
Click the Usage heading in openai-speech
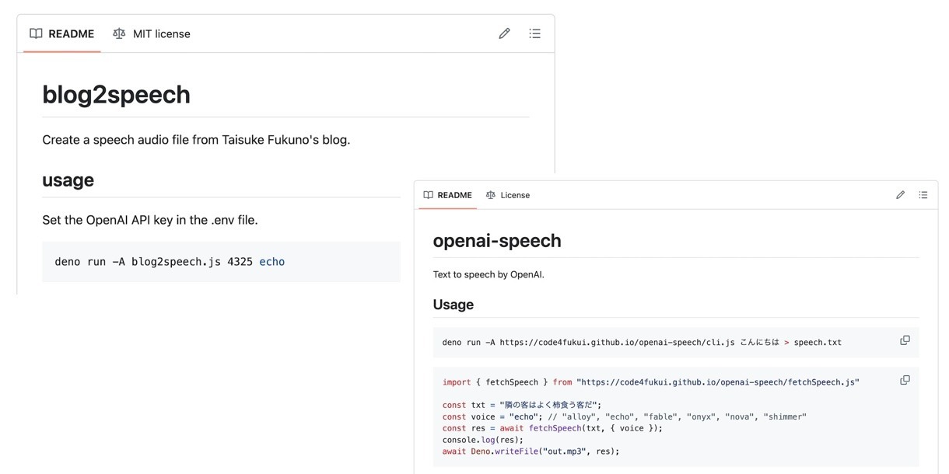click(x=453, y=305)
